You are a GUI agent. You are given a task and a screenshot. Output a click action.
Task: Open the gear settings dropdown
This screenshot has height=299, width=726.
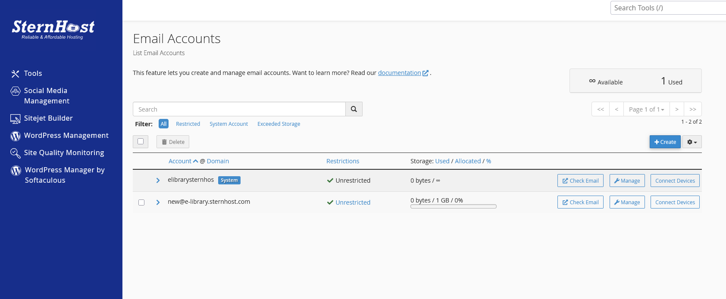(x=692, y=142)
